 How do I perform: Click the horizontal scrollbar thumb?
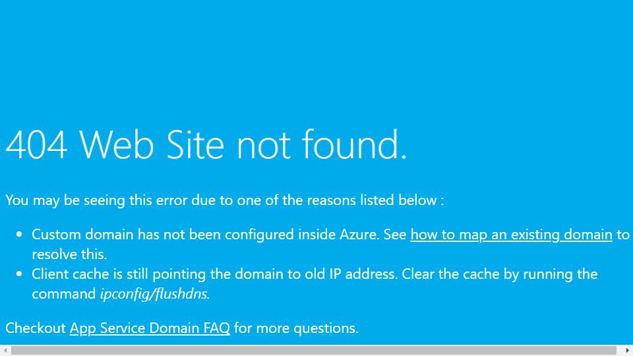point(313,350)
